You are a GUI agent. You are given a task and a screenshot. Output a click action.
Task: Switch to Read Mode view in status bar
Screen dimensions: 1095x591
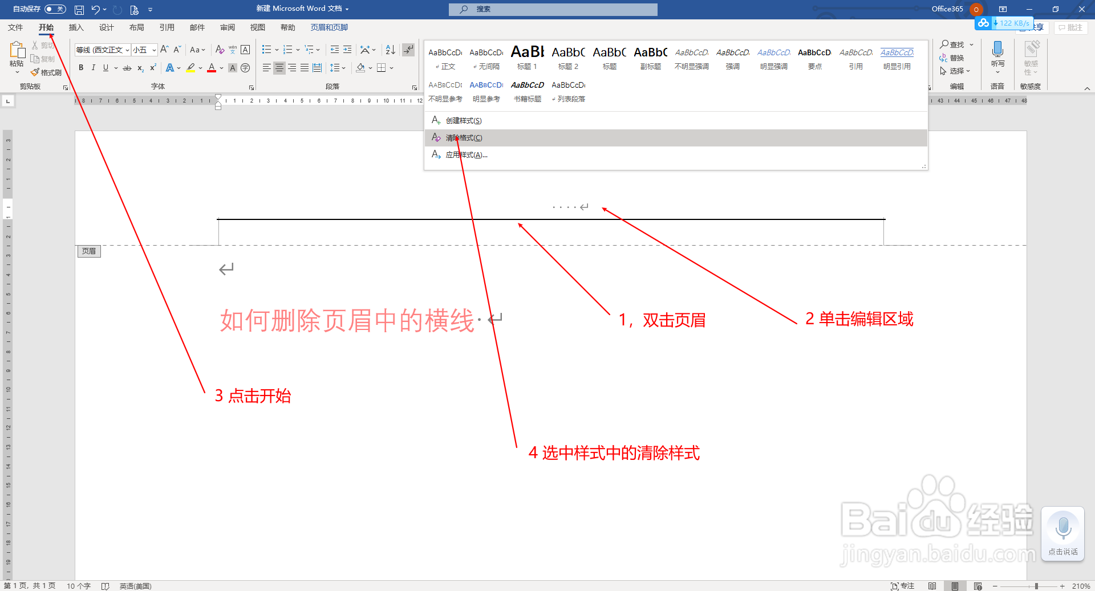(x=932, y=586)
